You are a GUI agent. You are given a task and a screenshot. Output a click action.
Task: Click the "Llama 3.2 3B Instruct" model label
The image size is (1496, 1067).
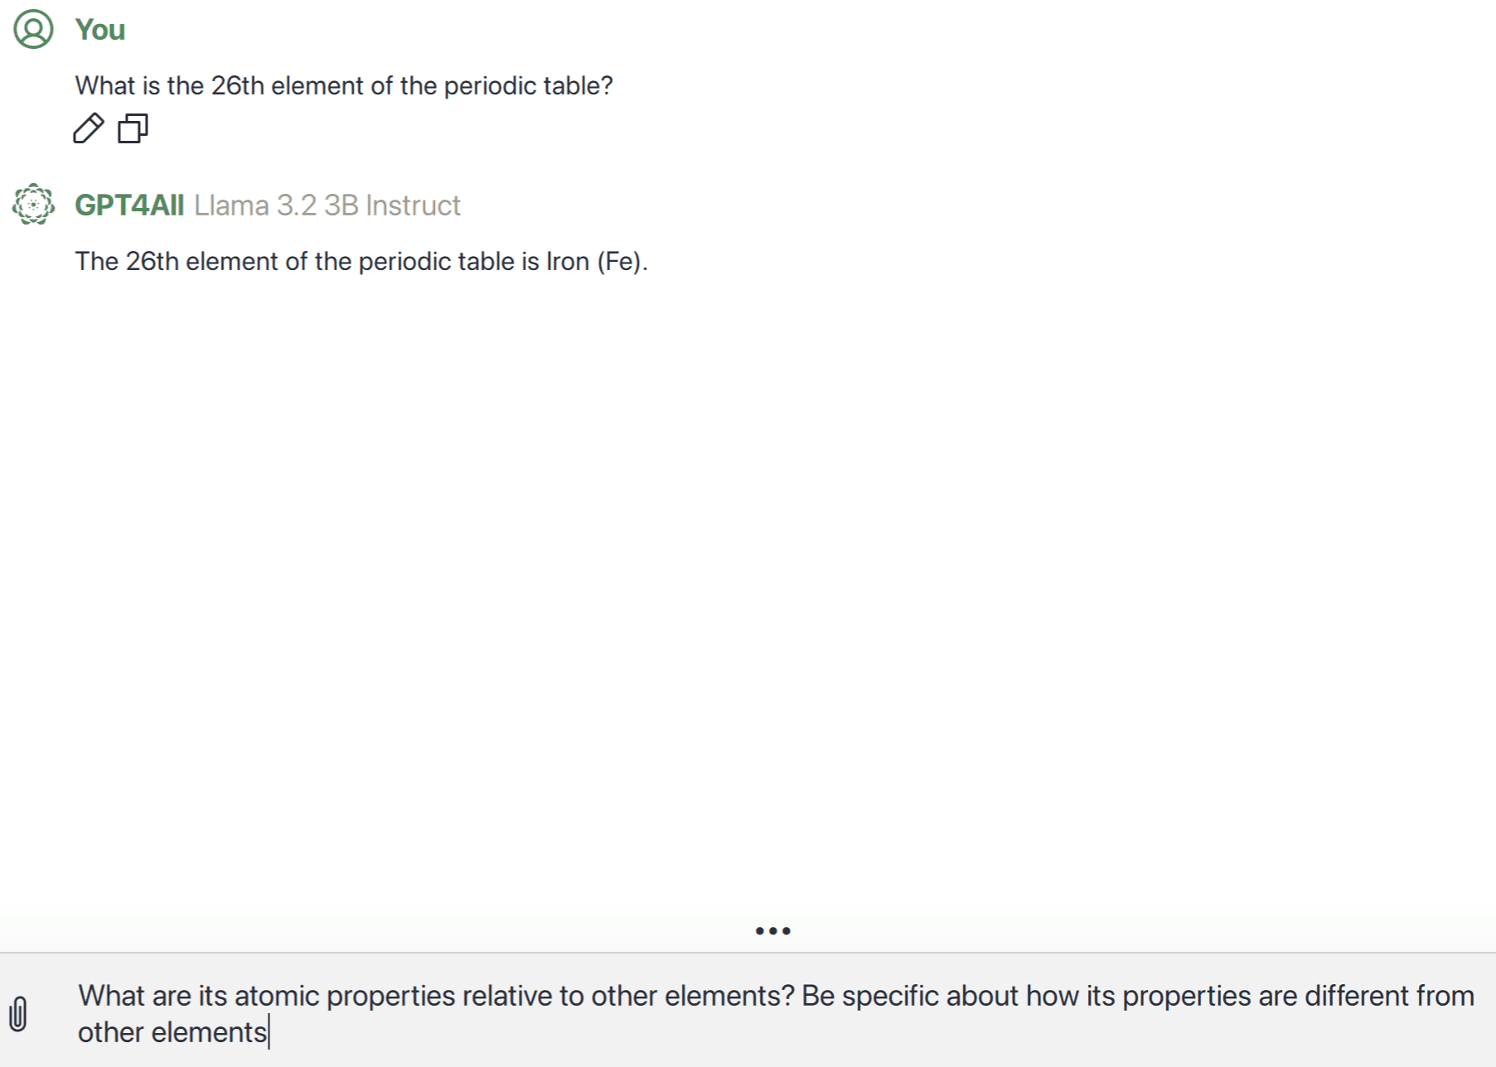(x=327, y=205)
